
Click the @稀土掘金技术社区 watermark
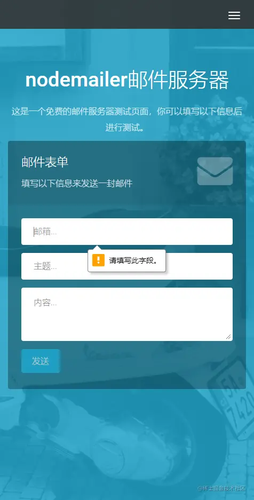point(221,488)
